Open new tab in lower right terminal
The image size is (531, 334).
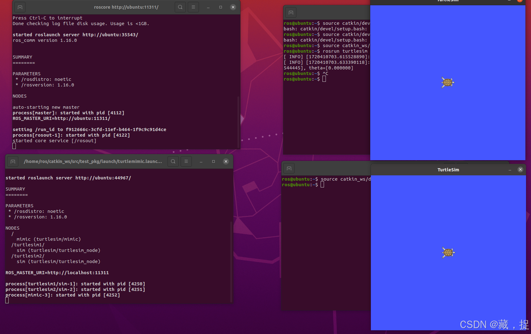point(289,169)
